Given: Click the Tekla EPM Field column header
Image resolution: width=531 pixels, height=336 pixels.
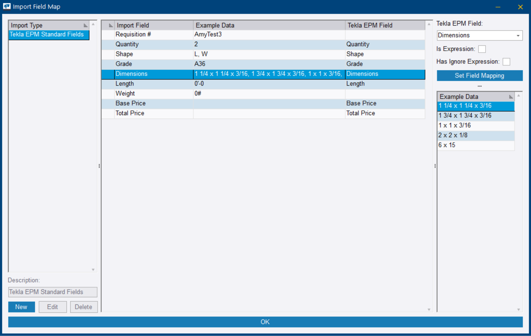Looking at the screenshot, I should tap(385, 25).
